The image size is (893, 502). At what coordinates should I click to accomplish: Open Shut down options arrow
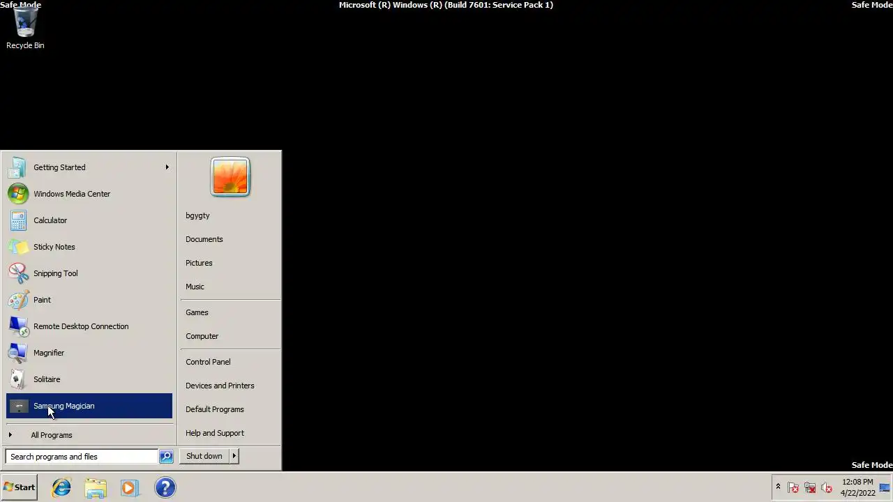pos(234,456)
